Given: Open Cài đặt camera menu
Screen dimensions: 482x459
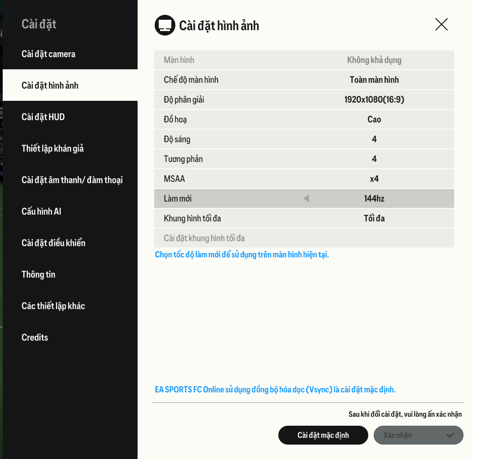Looking at the screenshot, I should click(x=49, y=54).
